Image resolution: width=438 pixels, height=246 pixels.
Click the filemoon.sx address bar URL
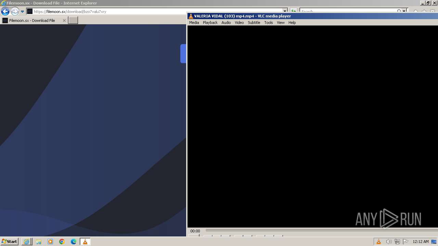[x=70, y=12]
